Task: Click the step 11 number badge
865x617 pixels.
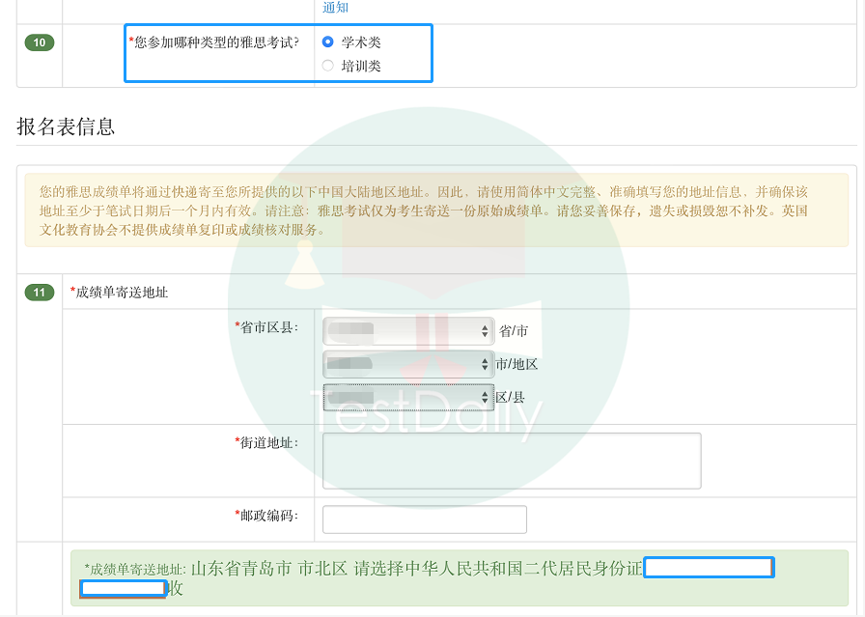Action: (x=40, y=293)
